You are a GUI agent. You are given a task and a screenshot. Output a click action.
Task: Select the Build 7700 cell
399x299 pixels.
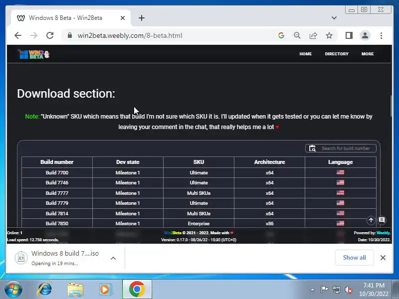pos(57,172)
